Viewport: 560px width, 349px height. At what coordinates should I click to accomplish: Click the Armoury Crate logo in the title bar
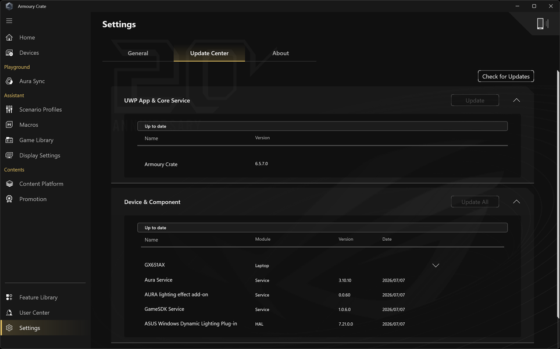(x=9, y=6)
